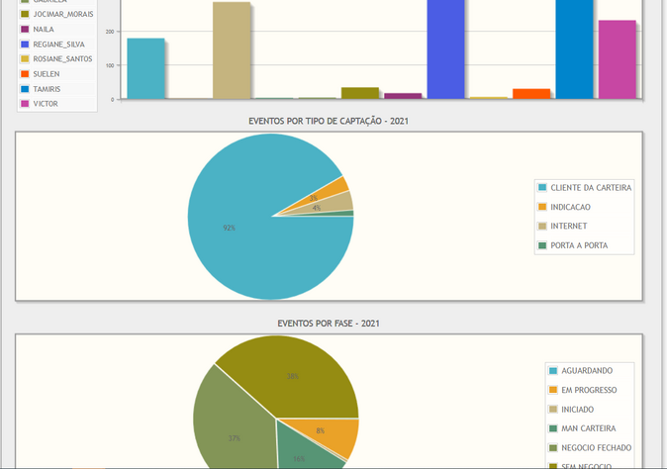
Task: Select the NEGOCIO FECHADO legend label
Action: tap(596, 448)
